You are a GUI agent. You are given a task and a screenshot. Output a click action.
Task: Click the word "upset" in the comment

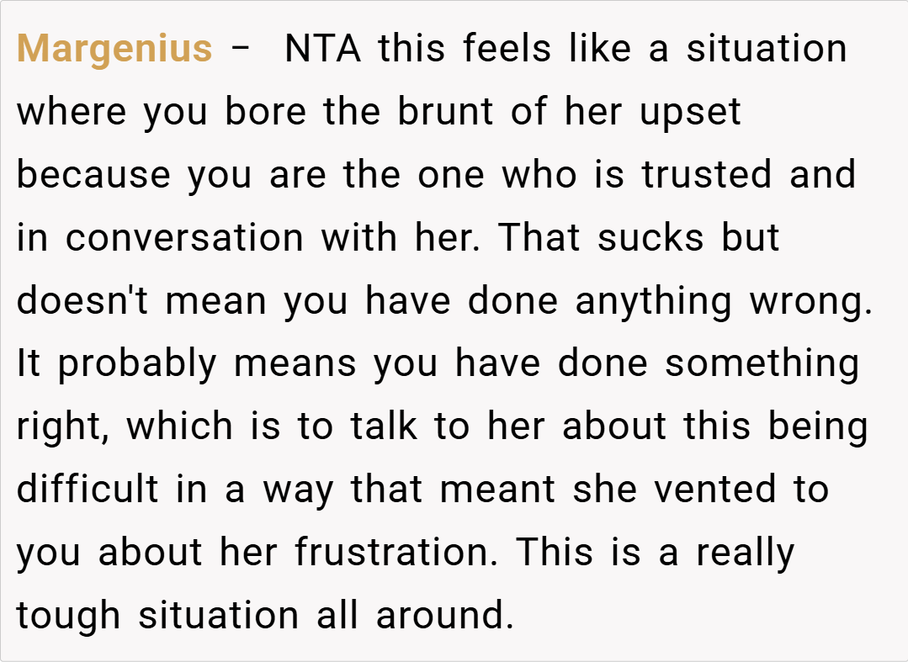(690, 114)
